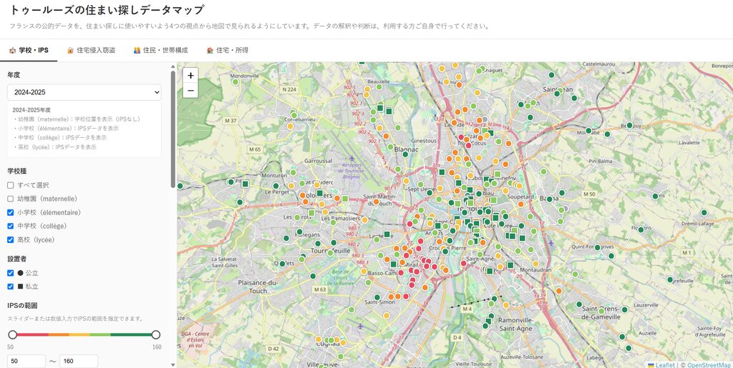Click the dark green marker left of Lauzerville
The image size is (733, 368).
pos(624,309)
